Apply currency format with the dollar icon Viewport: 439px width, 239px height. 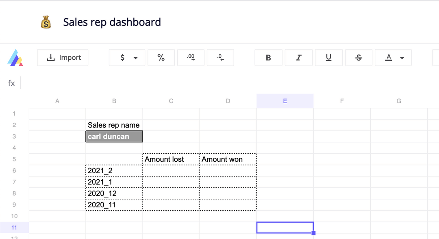122,57
